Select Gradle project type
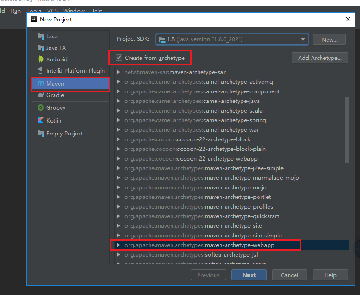The image size is (360, 295). [x=71, y=95]
